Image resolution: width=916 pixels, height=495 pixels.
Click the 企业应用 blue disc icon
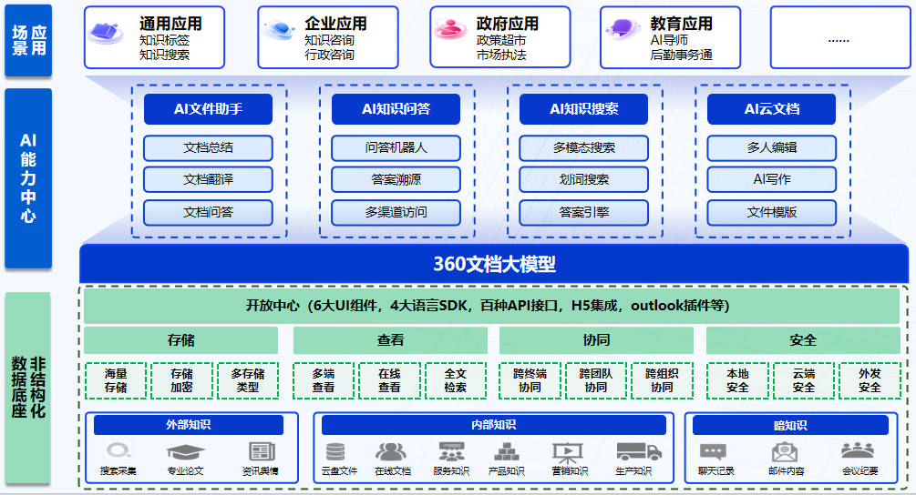click(x=279, y=29)
